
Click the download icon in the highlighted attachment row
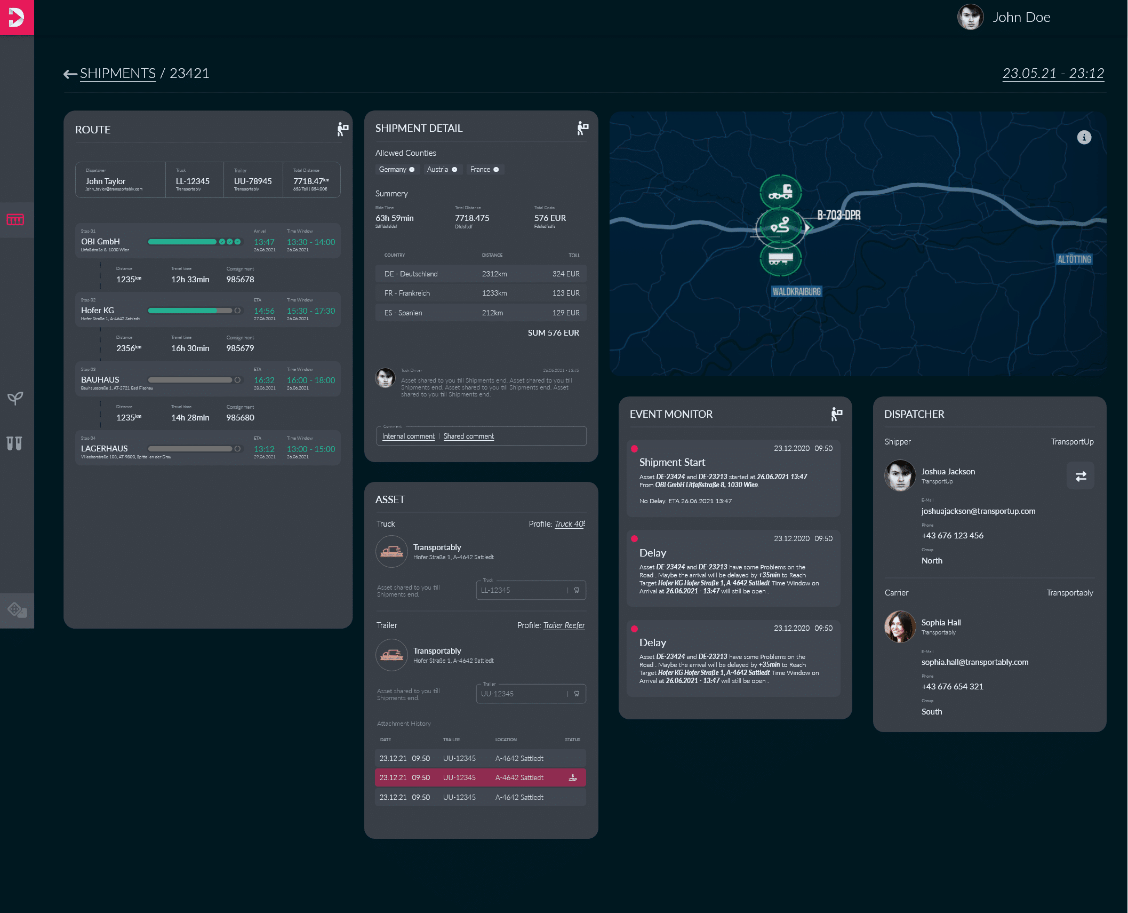[x=573, y=777]
